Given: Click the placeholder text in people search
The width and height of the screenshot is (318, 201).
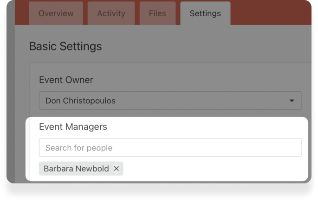Looking at the screenshot, I should 79,148.
